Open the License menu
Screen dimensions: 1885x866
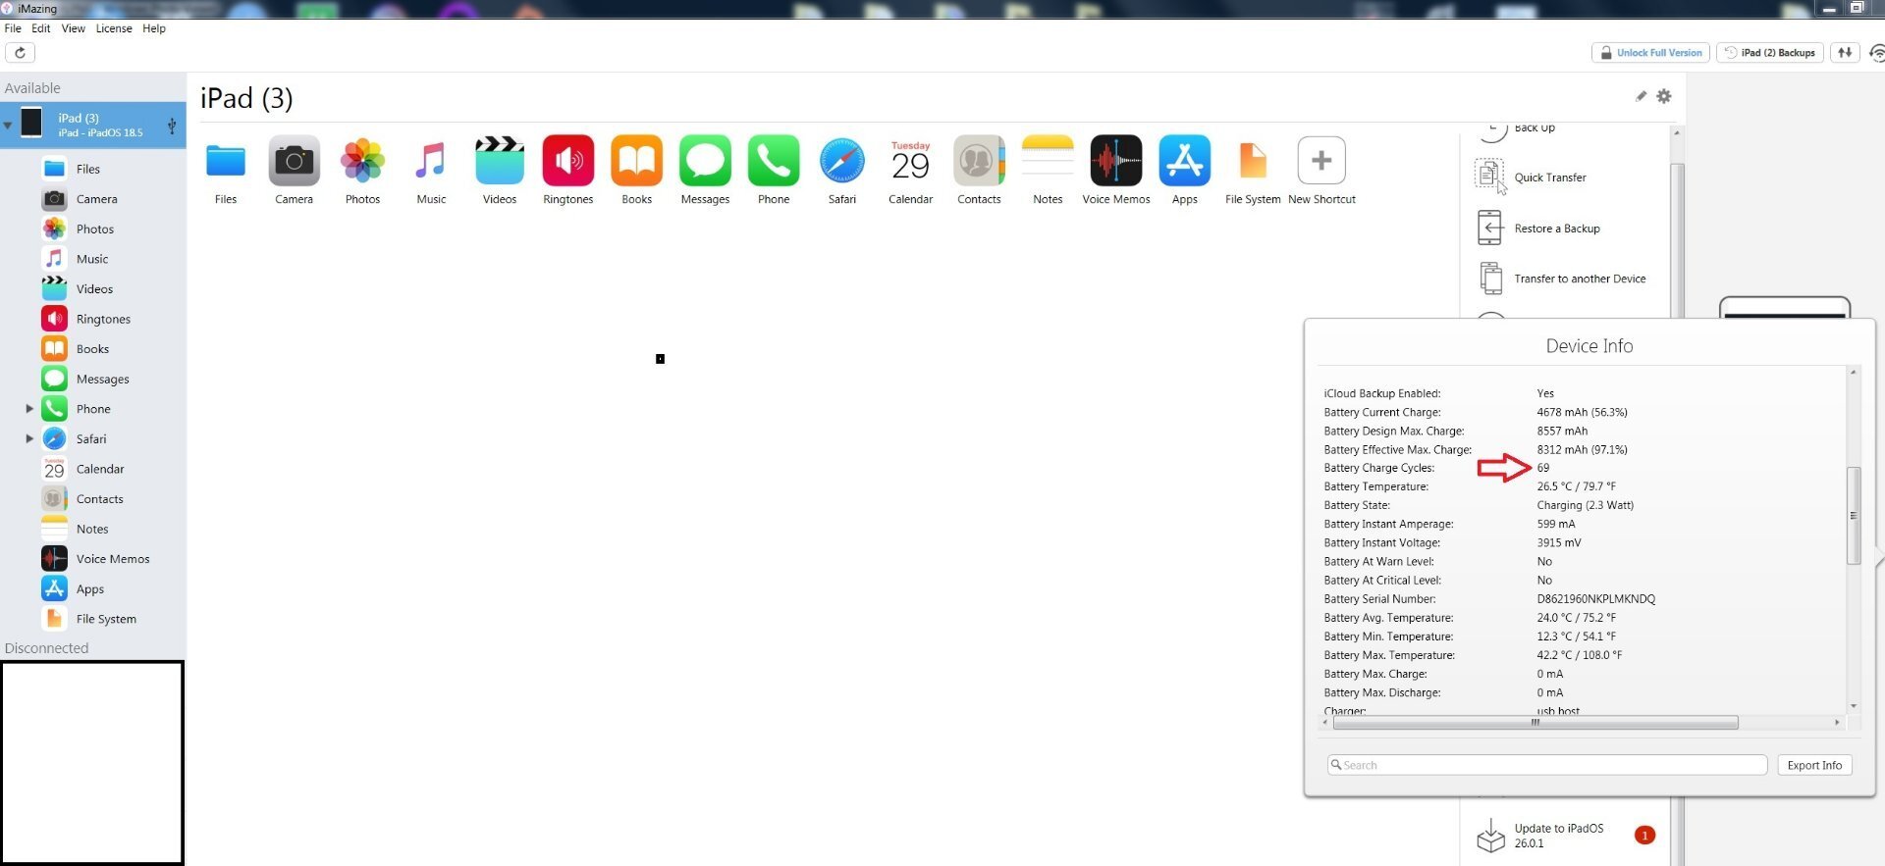pos(114,28)
